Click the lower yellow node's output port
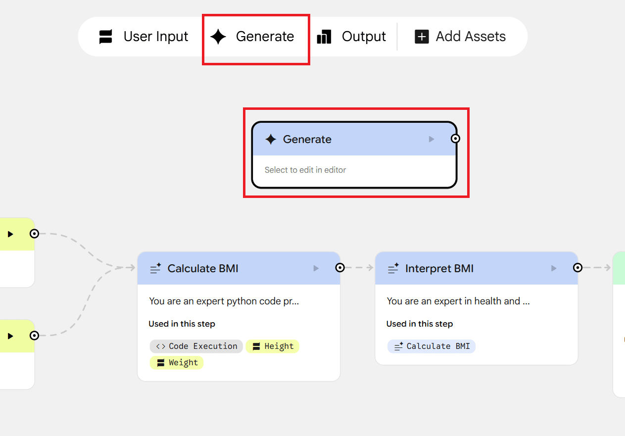The image size is (625, 436). tap(34, 336)
